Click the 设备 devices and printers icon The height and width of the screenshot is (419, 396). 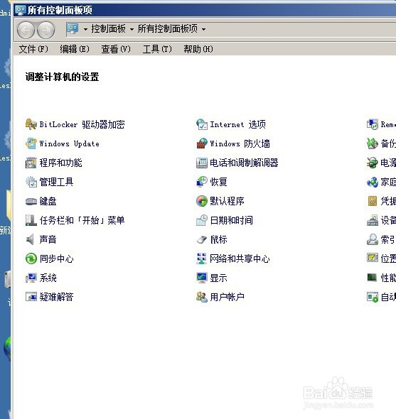coord(373,220)
